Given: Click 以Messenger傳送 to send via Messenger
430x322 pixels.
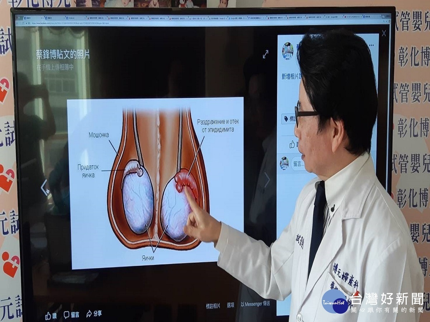Looking at the screenshot, I should (x=255, y=303).
